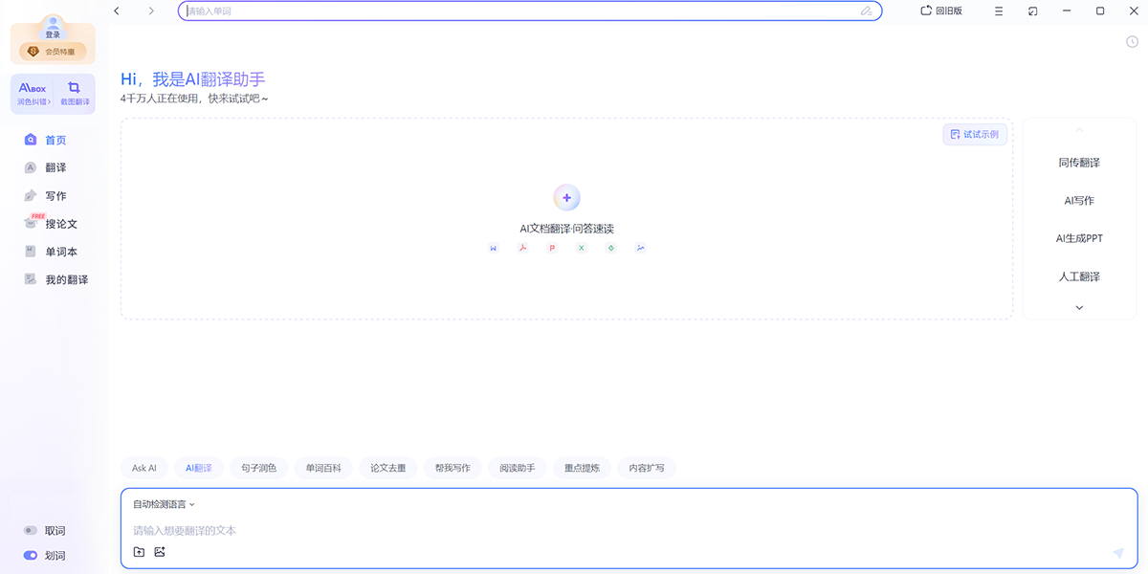
Task: Open the 自动检测语言 language dropdown
Action: coord(164,504)
